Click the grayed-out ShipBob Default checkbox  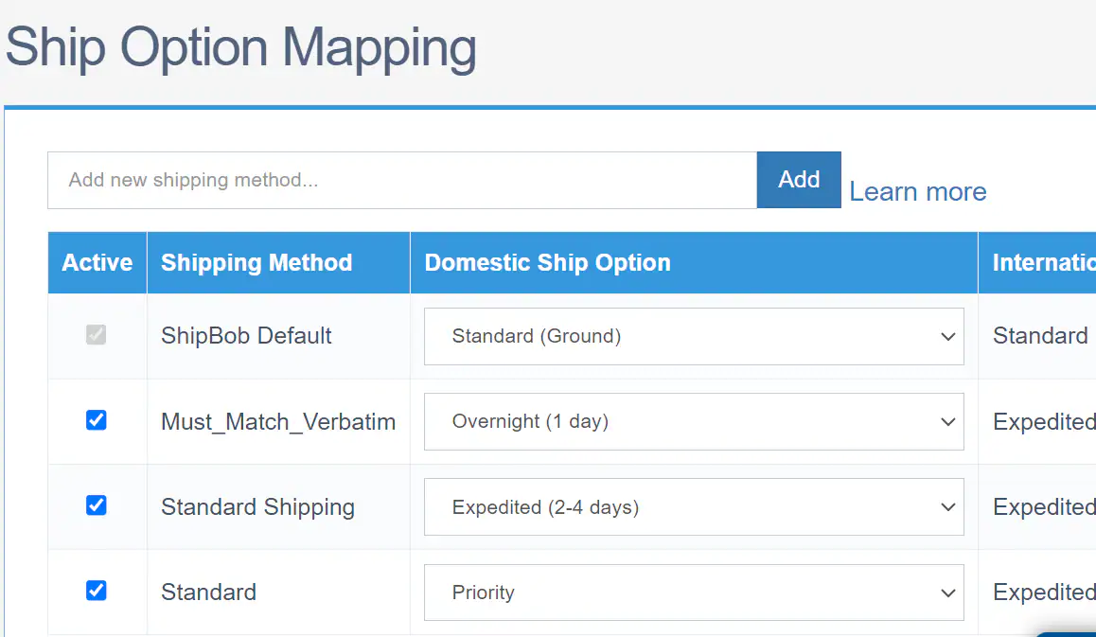click(96, 334)
